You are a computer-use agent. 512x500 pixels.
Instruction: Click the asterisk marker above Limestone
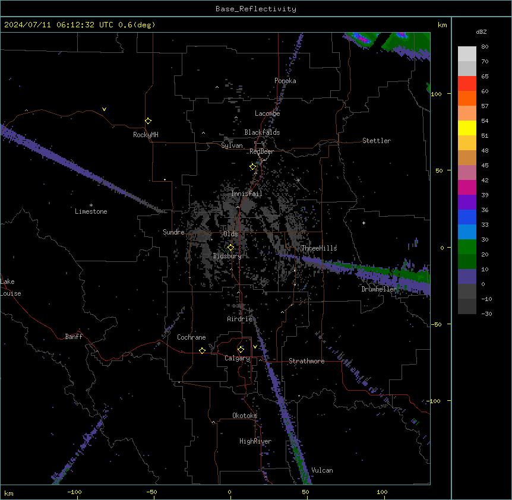tap(91, 205)
